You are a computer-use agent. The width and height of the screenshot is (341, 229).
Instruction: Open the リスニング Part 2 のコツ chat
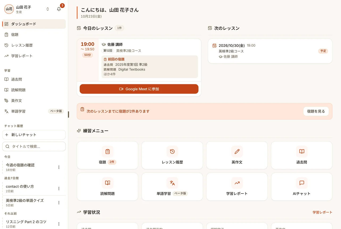click(29, 224)
